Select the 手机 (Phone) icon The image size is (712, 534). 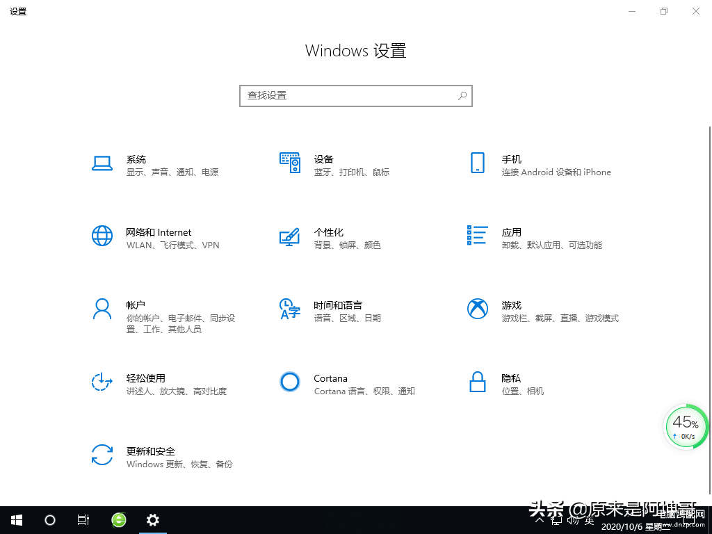tap(477, 163)
